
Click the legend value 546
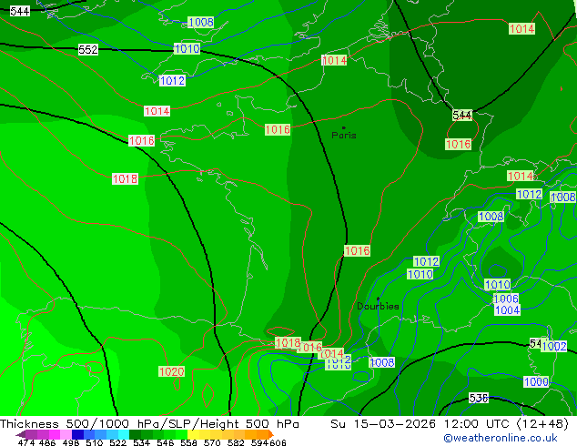tap(166, 442)
